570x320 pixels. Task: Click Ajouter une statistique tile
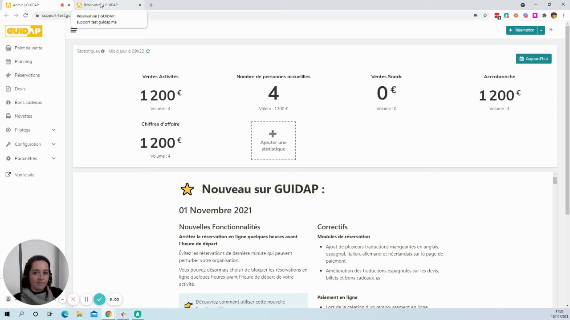tap(273, 140)
